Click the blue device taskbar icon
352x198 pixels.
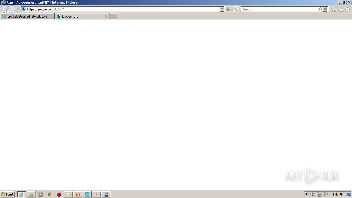(106, 194)
